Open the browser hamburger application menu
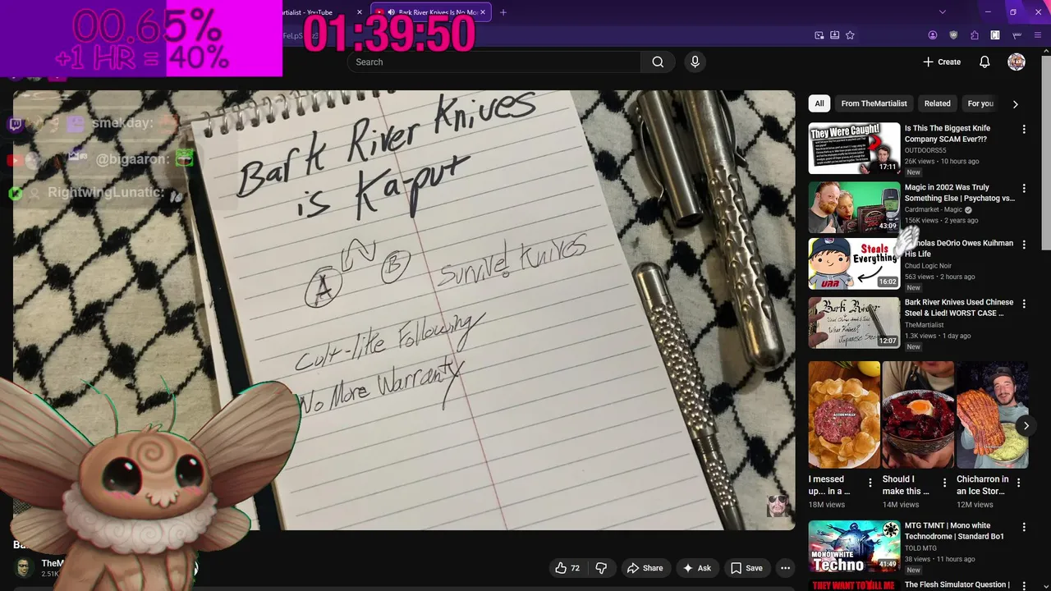 point(1038,35)
